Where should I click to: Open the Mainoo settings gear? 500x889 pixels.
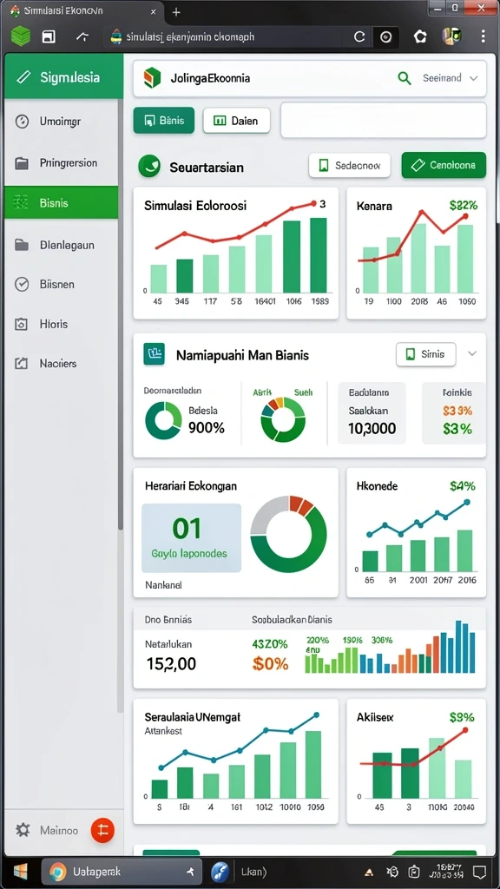(23, 830)
